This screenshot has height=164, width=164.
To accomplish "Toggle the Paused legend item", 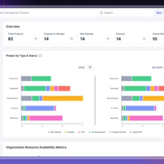I will [x=70, y=132].
